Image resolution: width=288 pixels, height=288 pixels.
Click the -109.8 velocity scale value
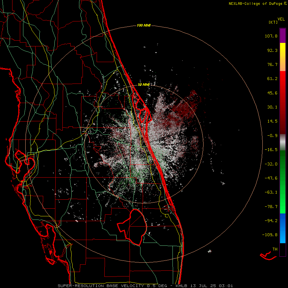[x=270, y=235]
